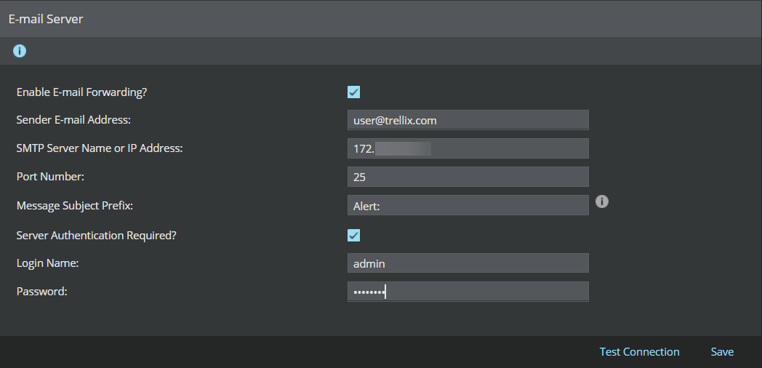Click the Server Authentication Required? label
762x368 pixels.
[x=96, y=236]
